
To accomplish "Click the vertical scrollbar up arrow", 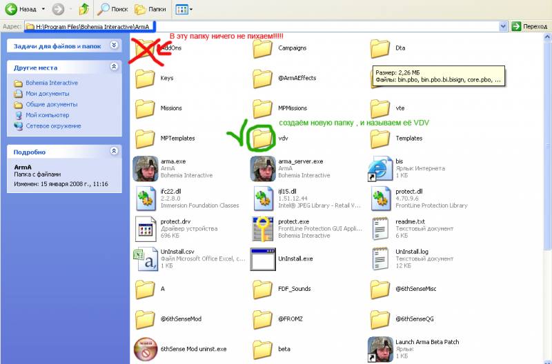I will coord(548,37).
